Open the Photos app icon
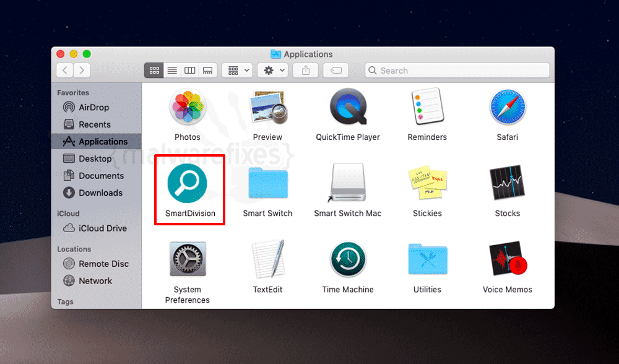 click(x=188, y=107)
